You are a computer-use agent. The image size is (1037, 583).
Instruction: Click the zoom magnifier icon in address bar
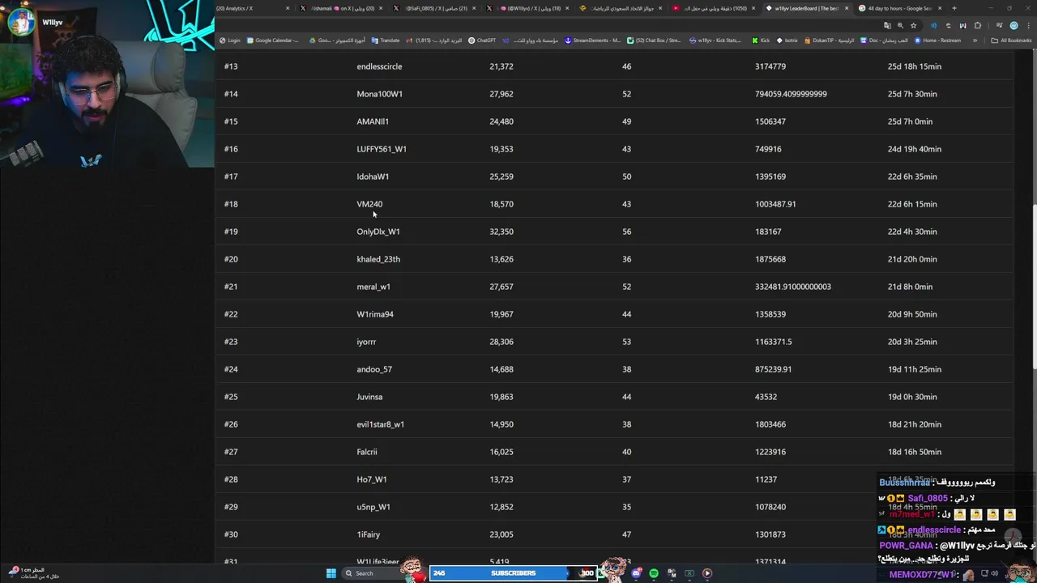[x=900, y=25]
